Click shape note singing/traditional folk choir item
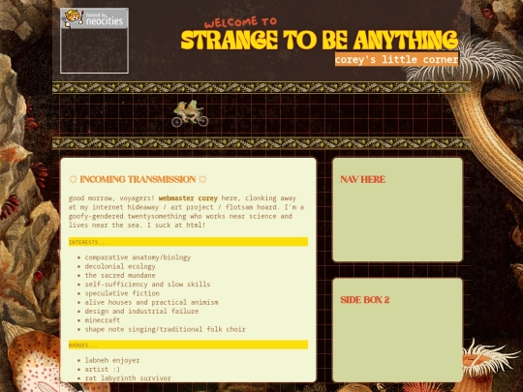523x392 pixels. [x=165, y=329]
